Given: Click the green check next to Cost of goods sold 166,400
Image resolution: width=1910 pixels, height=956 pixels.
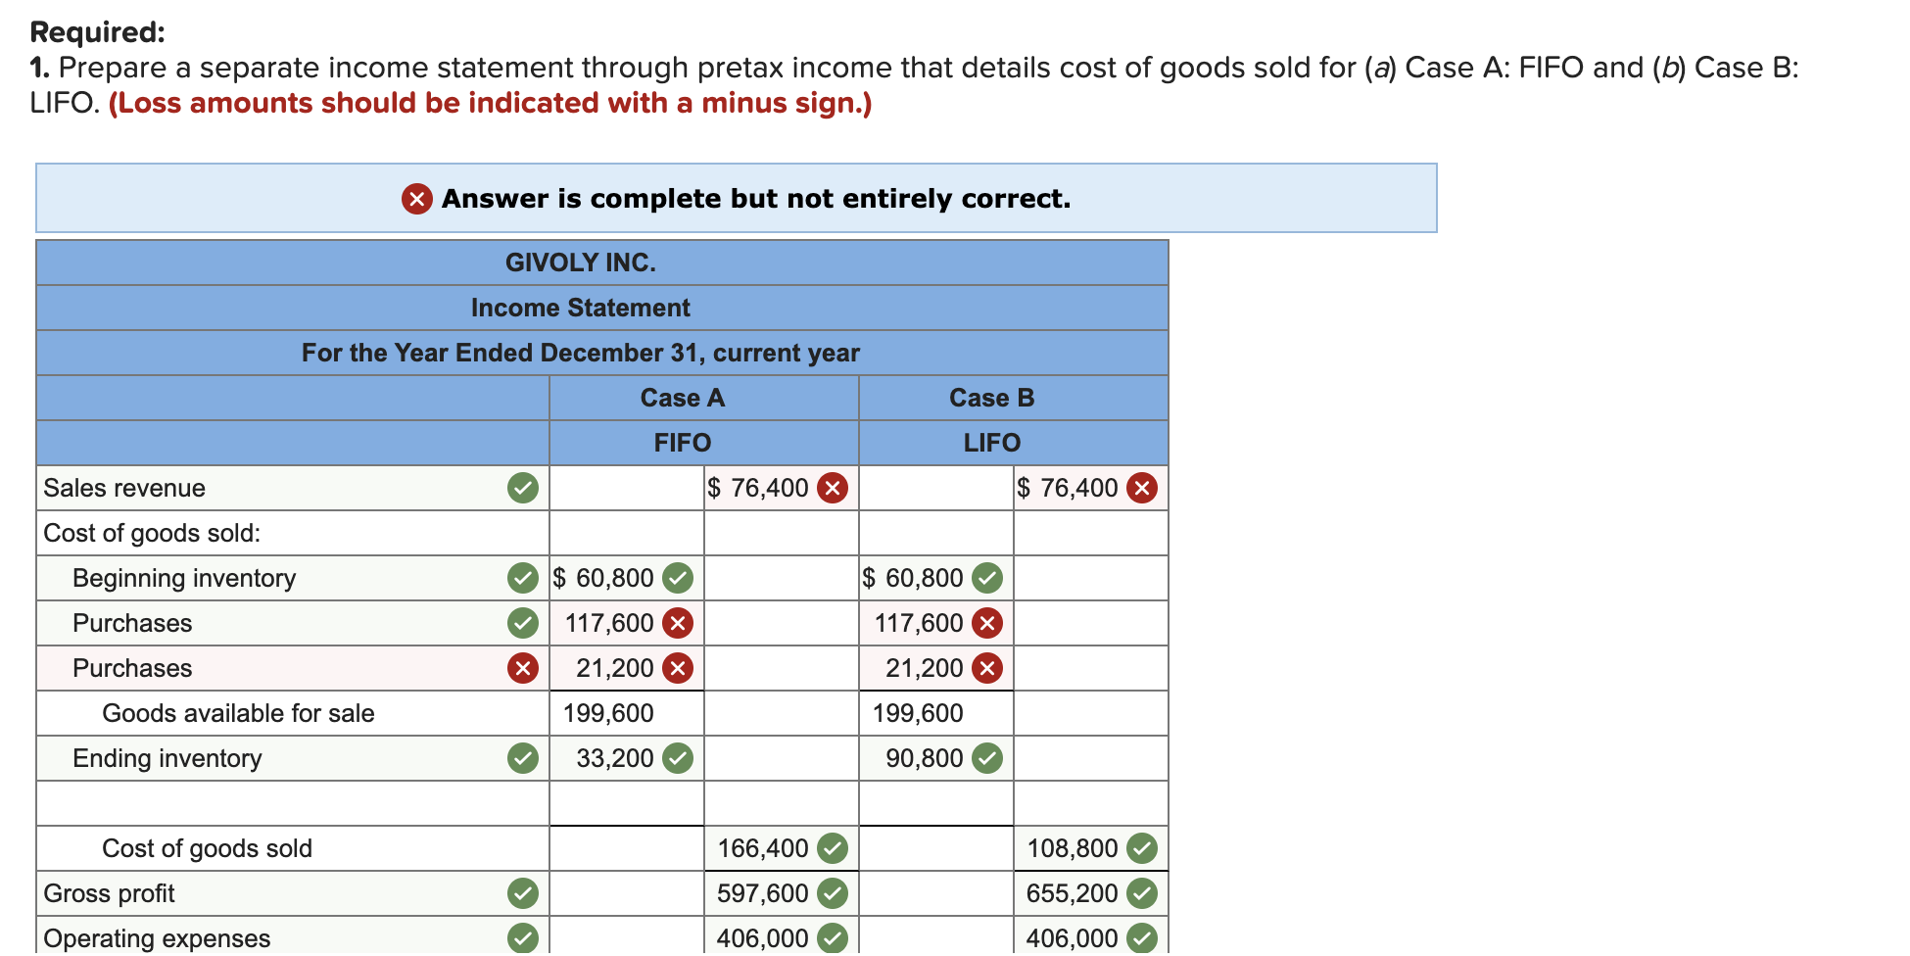Looking at the screenshot, I should [x=833, y=847].
